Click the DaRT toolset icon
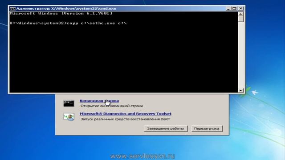Screen dimensions: 285x160 point(69,117)
